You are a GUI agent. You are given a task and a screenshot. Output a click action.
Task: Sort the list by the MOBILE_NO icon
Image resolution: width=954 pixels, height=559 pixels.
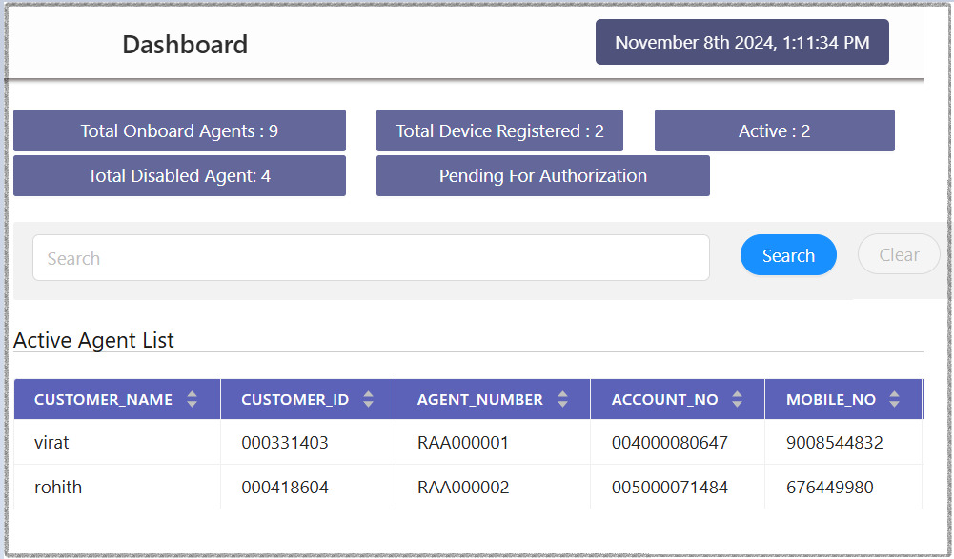pyautogui.click(x=894, y=400)
